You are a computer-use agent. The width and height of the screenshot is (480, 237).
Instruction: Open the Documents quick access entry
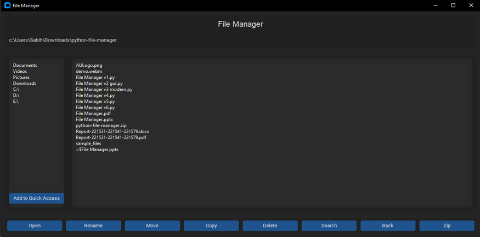tap(25, 65)
